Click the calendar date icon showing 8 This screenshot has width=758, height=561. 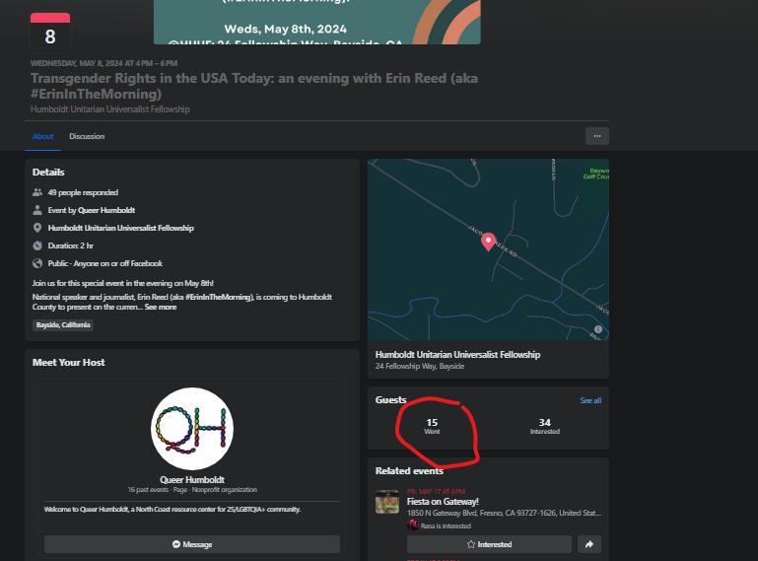[49, 33]
